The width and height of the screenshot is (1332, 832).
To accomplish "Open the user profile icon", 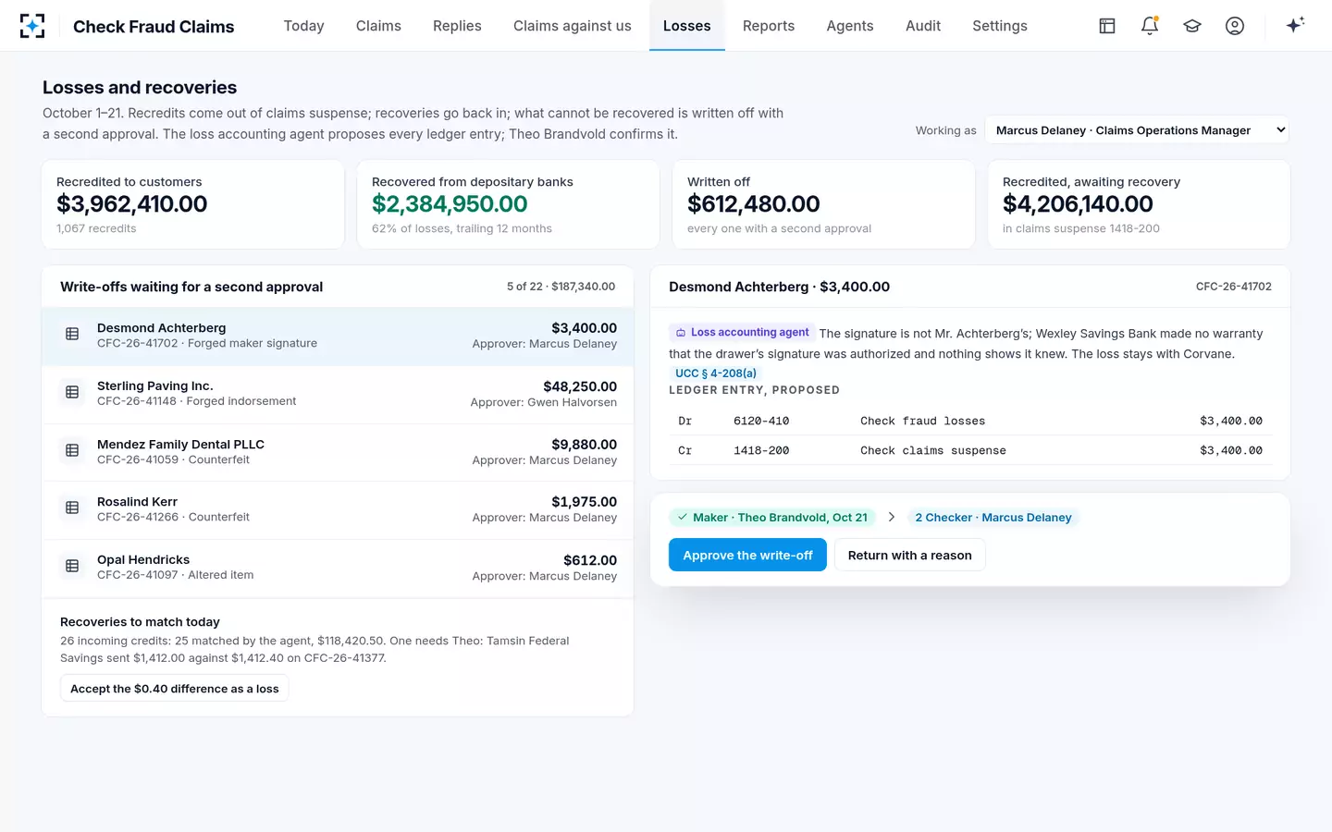I will [x=1235, y=26].
